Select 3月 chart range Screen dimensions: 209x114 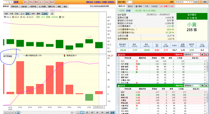(x=87, y=113)
